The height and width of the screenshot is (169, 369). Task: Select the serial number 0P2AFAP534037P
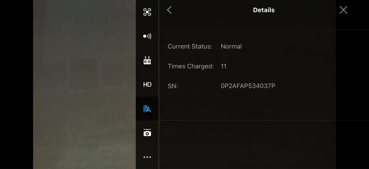pyautogui.click(x=248, y=86)
